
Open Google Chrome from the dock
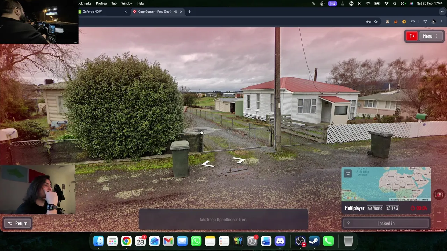tap(126, 241)
